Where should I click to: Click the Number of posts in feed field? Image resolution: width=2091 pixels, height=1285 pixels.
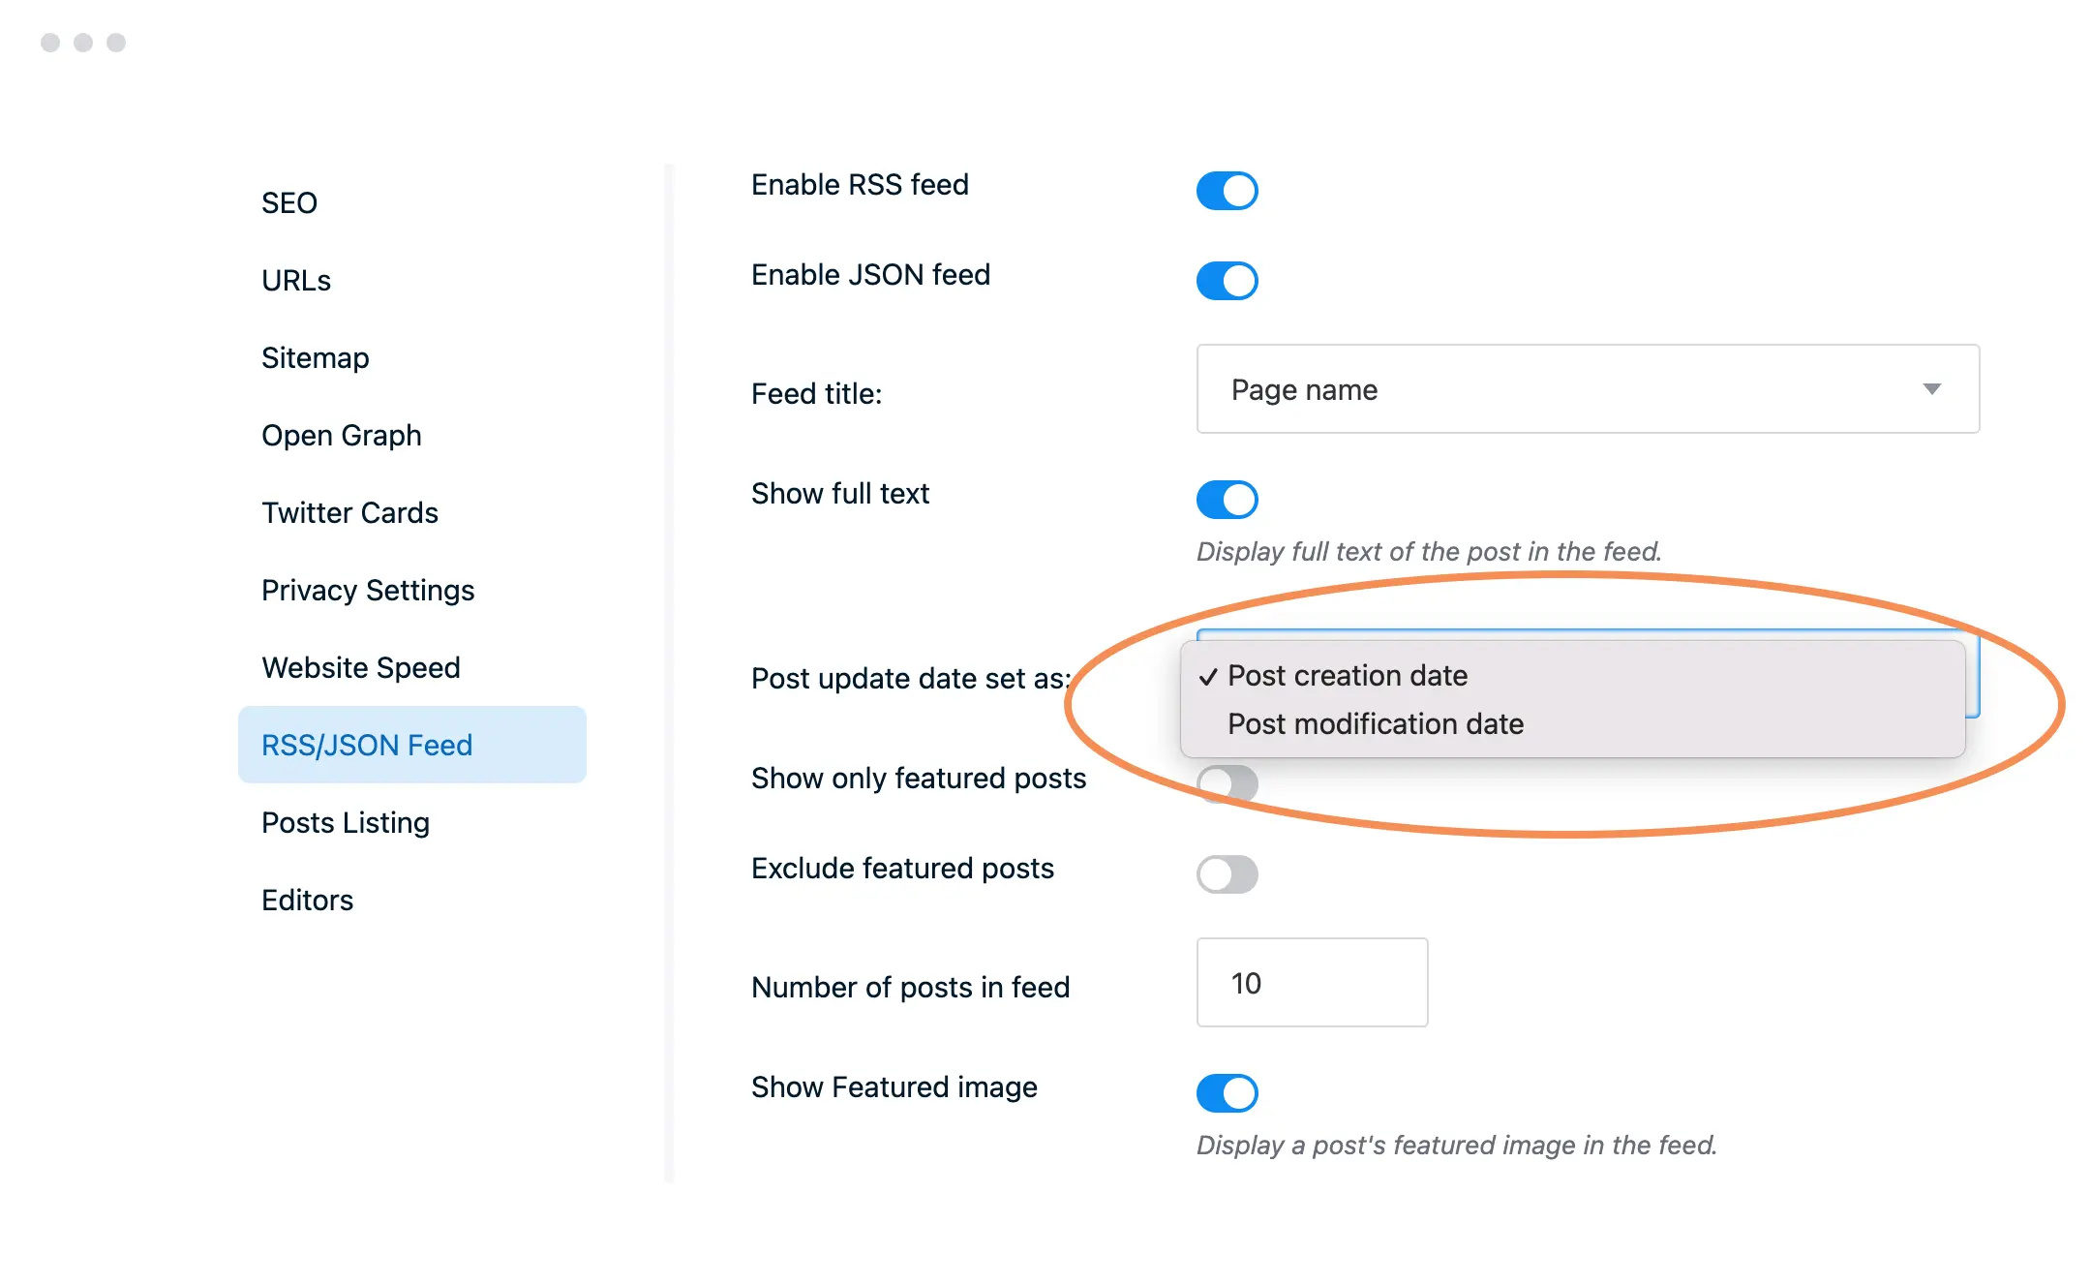(1312, 983)
